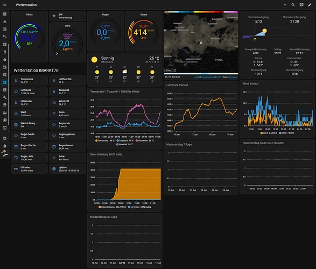
Task: Toggle the Temperatur series in the chart legend
Action: point(105,140)
